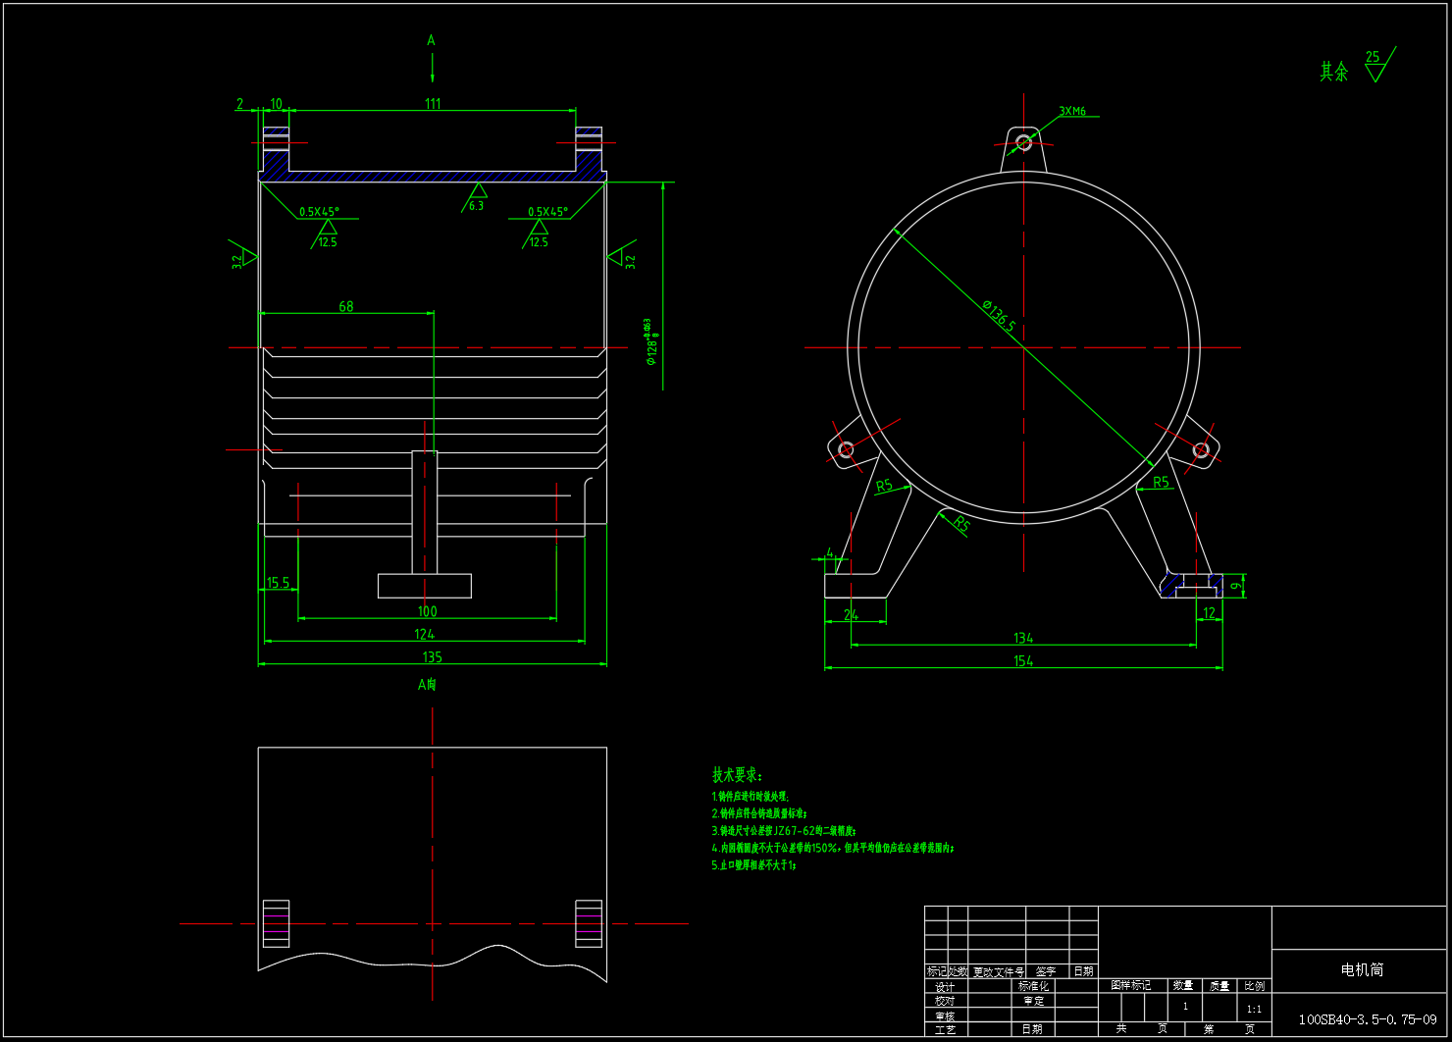1452x1042 pixels.
Task: Select the 135 overall length dimension
Action: (x=432, y=657)
